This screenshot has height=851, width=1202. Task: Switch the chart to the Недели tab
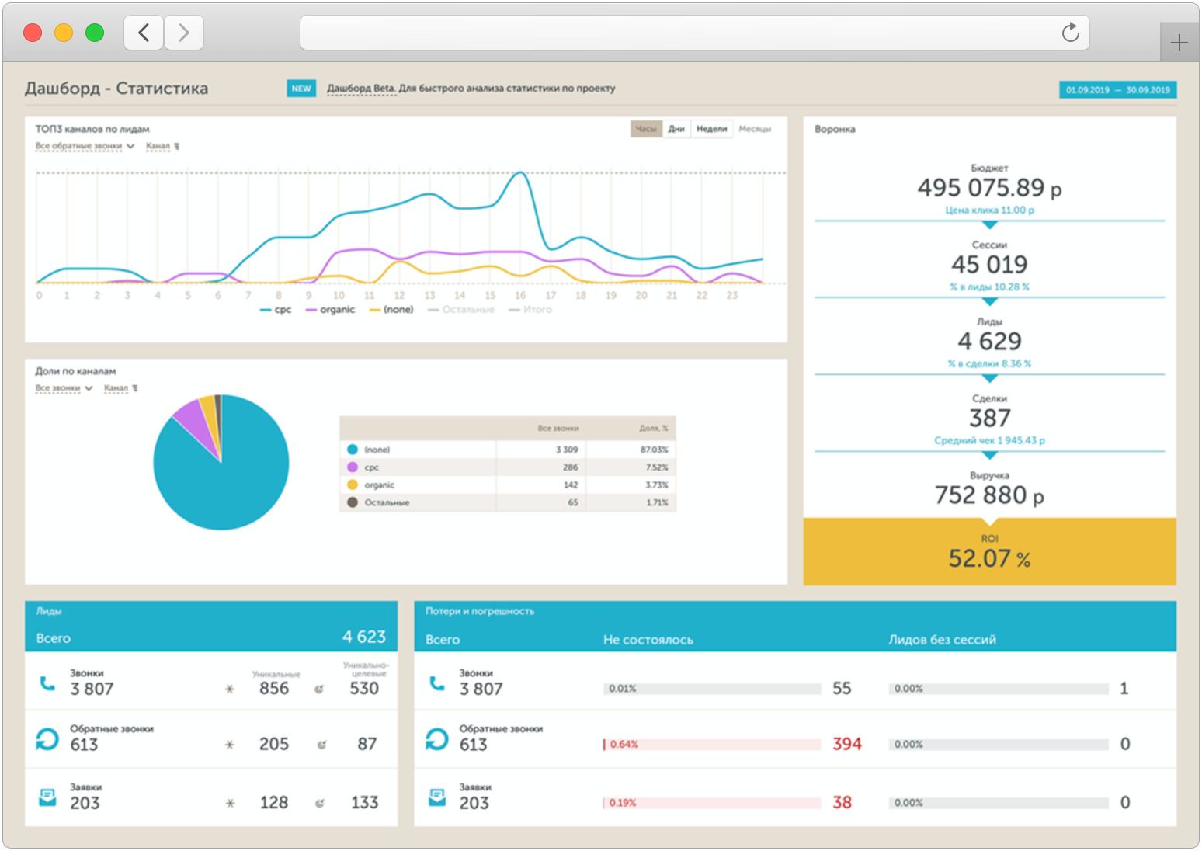tap(711, 129)
